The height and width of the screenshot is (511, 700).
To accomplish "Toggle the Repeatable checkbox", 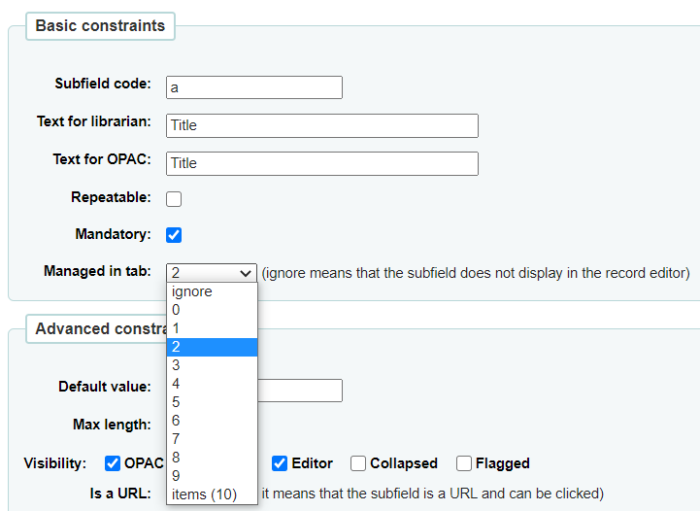I will point(174,199).
